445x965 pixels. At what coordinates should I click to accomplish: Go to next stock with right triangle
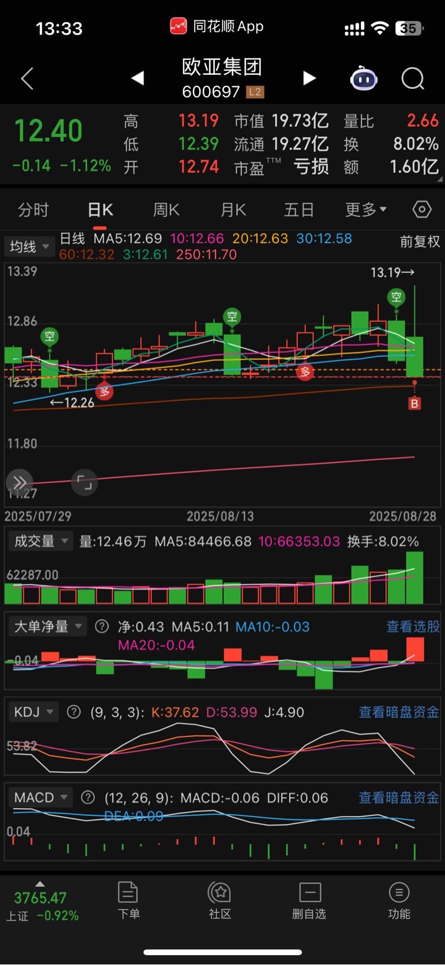[x=309, y=78]
